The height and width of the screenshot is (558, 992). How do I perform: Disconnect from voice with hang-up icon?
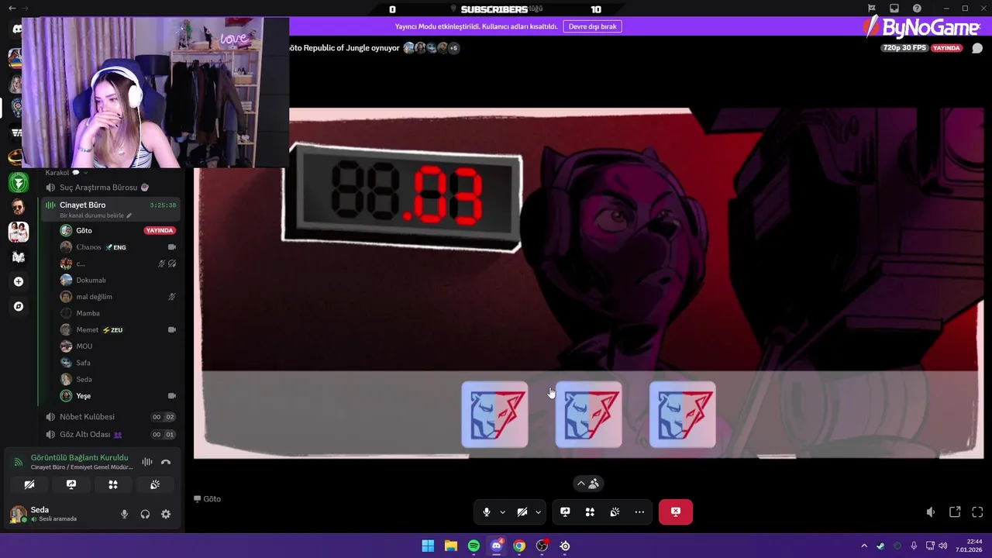166,462
